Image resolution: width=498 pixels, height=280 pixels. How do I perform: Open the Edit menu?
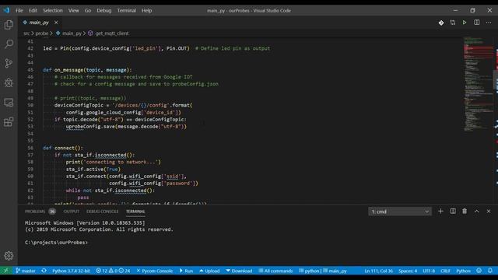[33, 10]
